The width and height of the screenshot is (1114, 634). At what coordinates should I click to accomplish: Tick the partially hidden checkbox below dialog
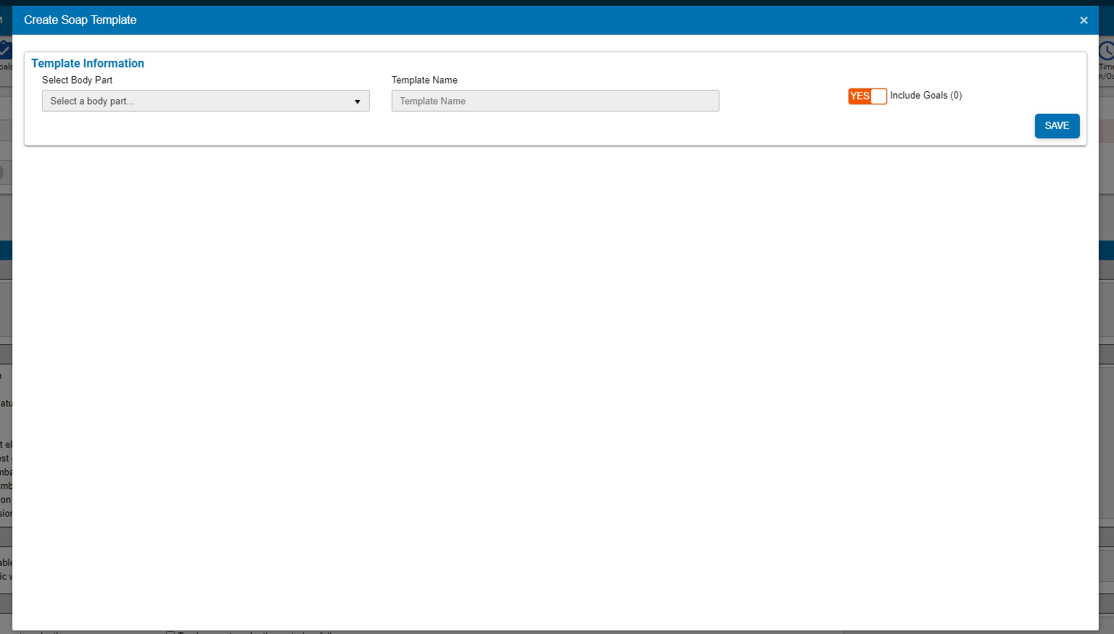(170, 633)
